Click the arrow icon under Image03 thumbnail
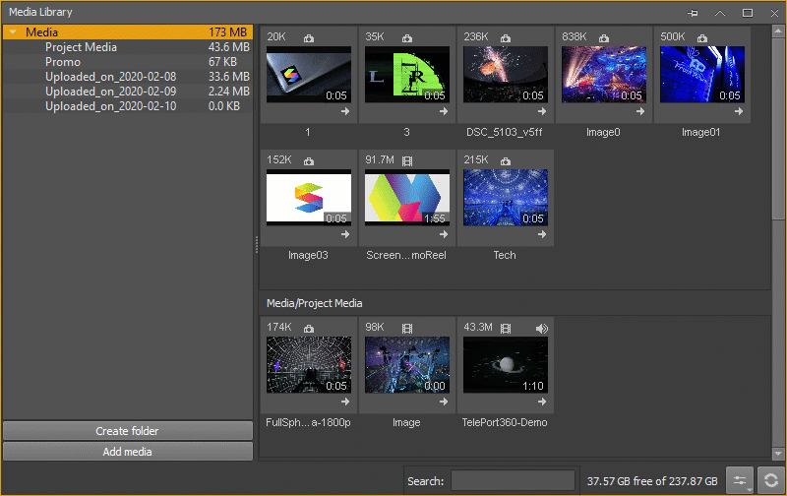Viewport: 787px width, 496px height. click(x=345, y=234)
